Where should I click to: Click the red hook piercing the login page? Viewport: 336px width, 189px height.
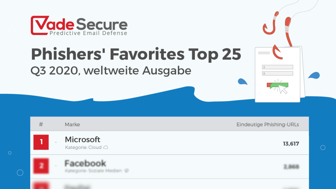point(277,52)
